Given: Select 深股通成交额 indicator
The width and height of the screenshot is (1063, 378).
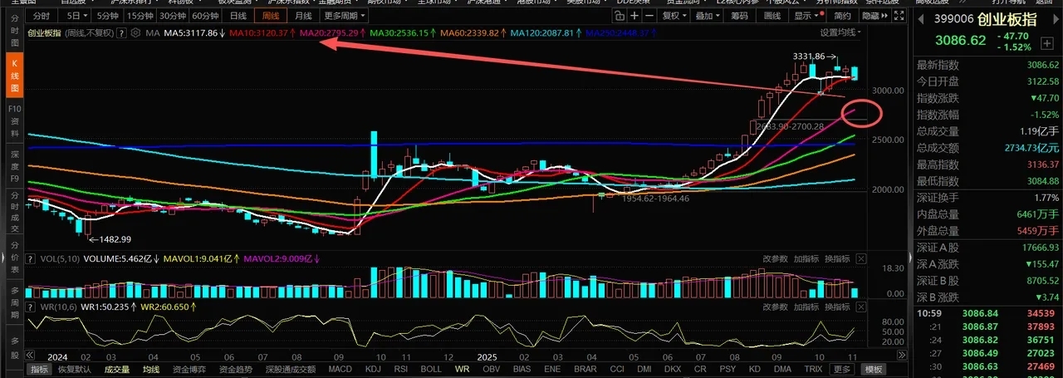Looking at the screenshot, I should [x=291, y=369].
